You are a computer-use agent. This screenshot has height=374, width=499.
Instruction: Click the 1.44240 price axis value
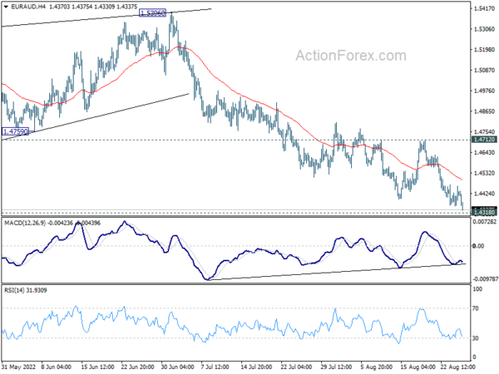point(484,194)
